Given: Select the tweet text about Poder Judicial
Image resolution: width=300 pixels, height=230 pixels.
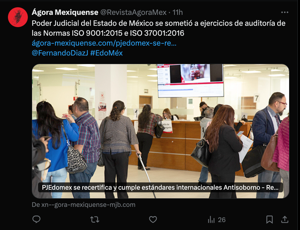Looking at the screenshot, I should (x=159, y=28).
